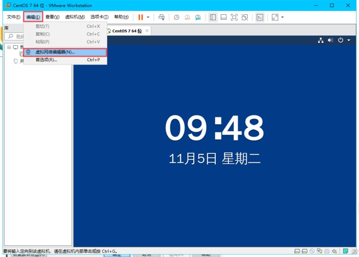Image resolution: width=359 pixels, height=257 pixels.
Task: Open the snapshot manager icon
Action: coord(198,17)
